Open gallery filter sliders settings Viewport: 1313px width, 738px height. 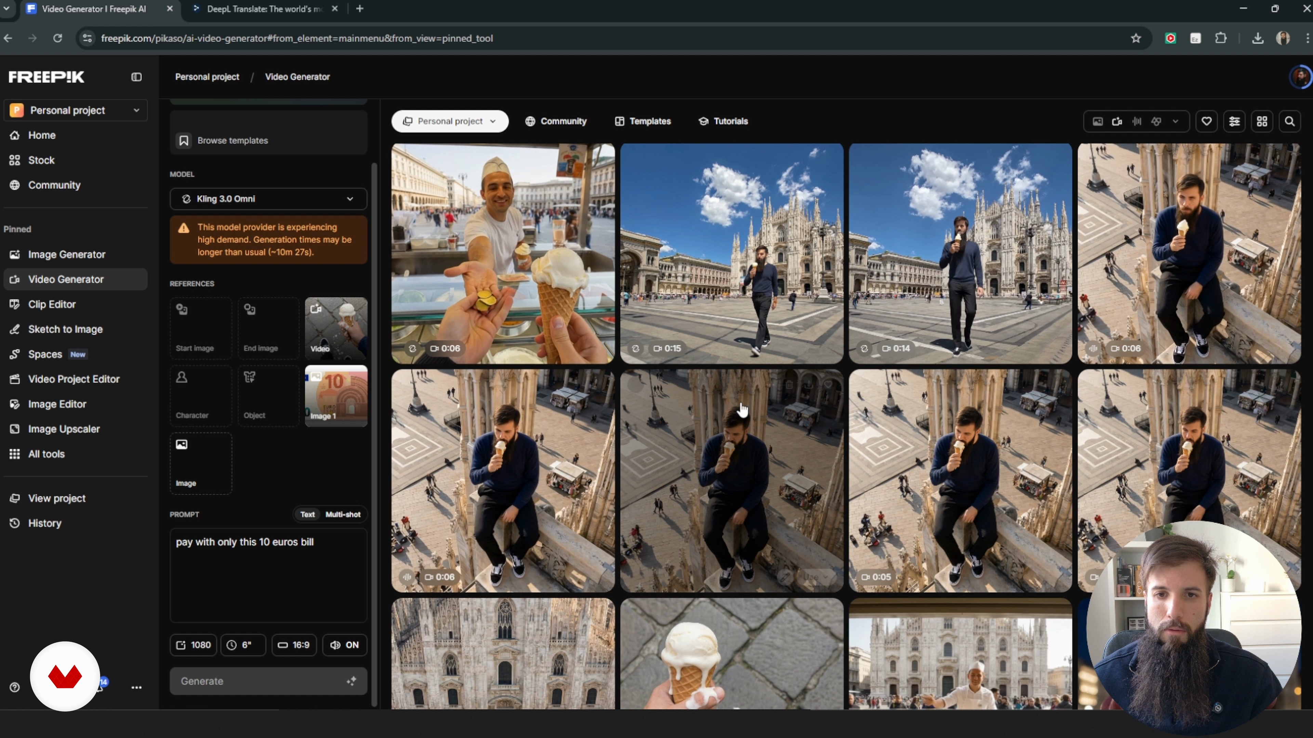tap(1234, 121)
